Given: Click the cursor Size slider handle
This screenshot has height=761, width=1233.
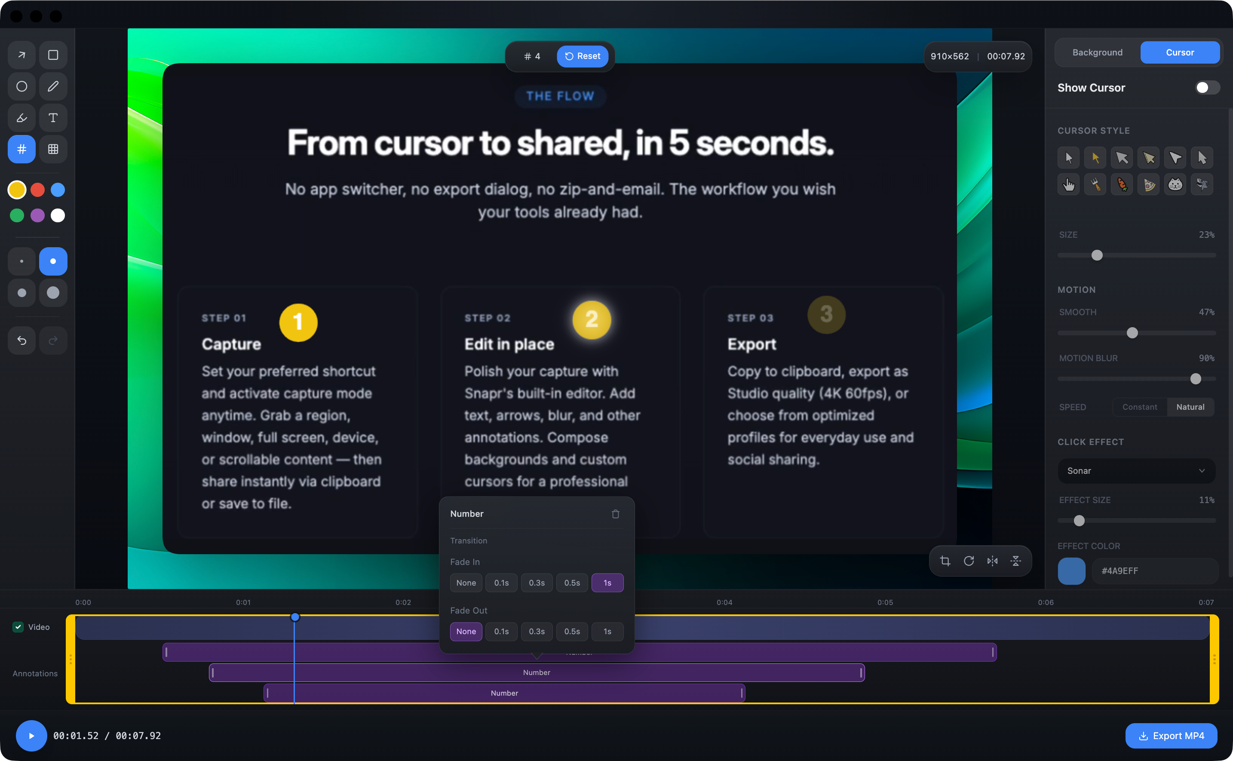Looking at the screenshot, I should tap(1097, 255).
